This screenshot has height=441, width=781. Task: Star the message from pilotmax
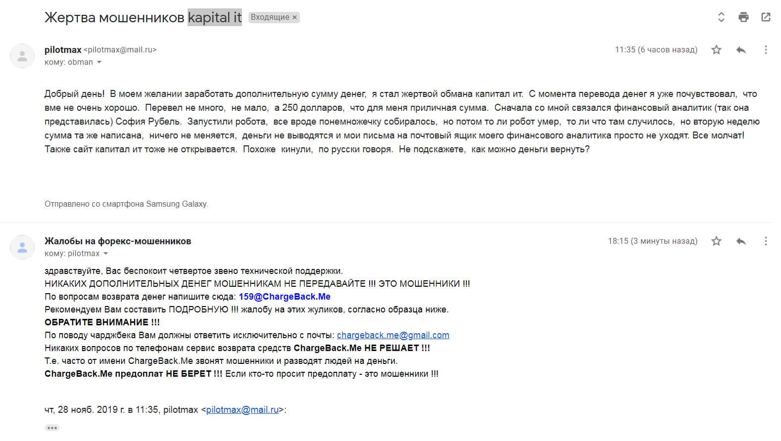tap(716, 49)
